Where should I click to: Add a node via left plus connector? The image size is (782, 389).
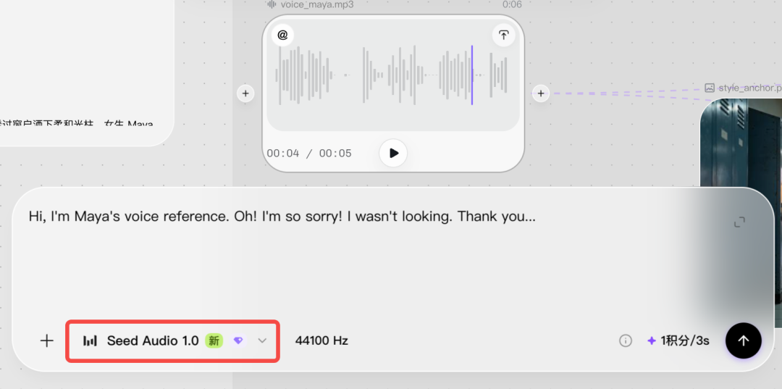245,93
